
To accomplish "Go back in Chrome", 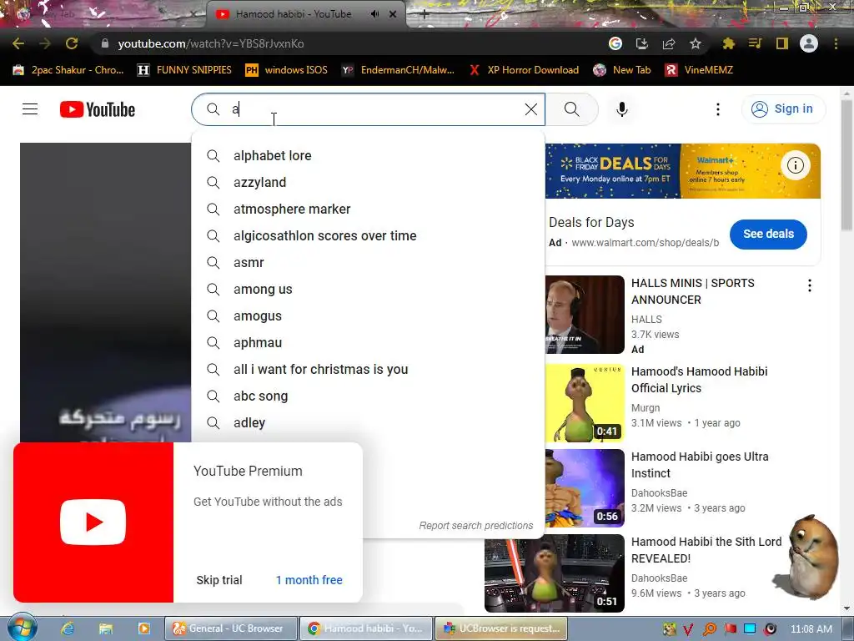I will [18, 43].
